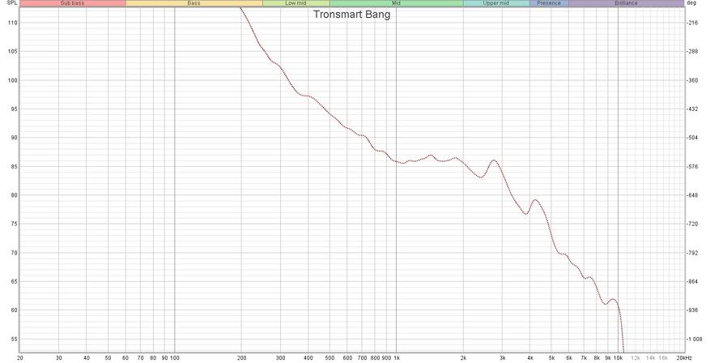The height and width of the screenshot is (363, 710).
Task: Click the -792 degree axis value
Action: (x=692, y=253)
